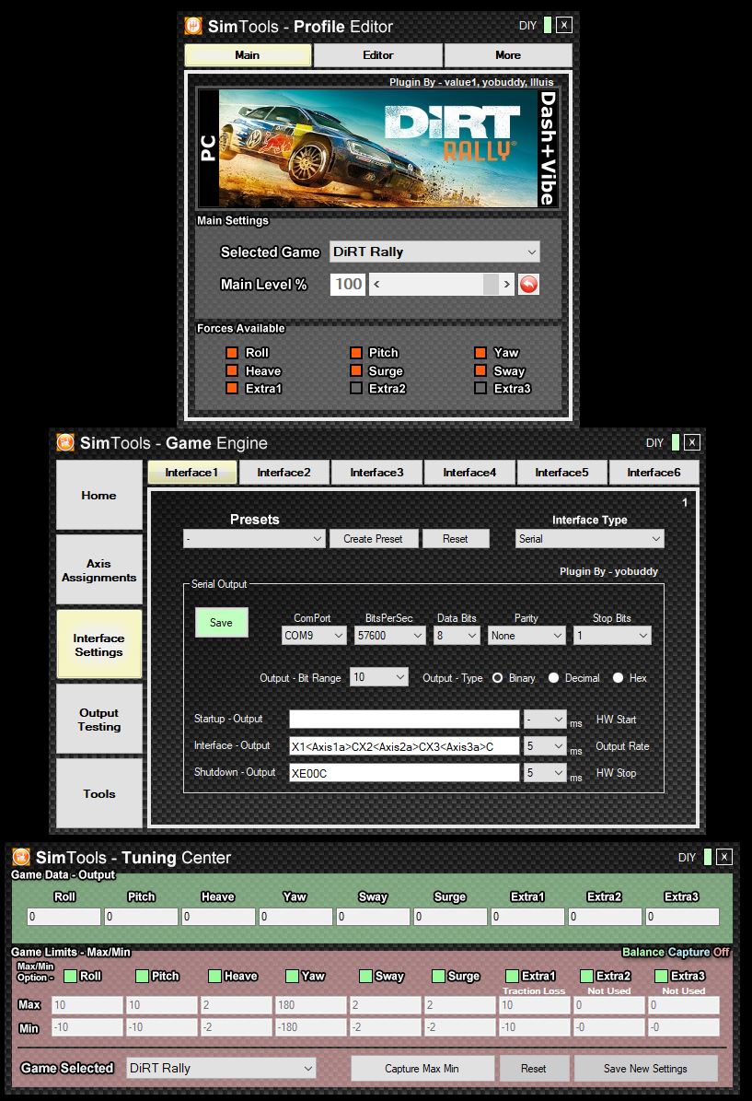This screenshot has width=752, height=1101.
Task: Toggle the Heave Max/Min option checkbox
Action: coord(215,976)
